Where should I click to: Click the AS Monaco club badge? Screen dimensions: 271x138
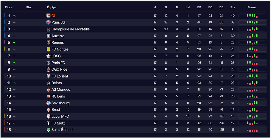coord(48,89)
